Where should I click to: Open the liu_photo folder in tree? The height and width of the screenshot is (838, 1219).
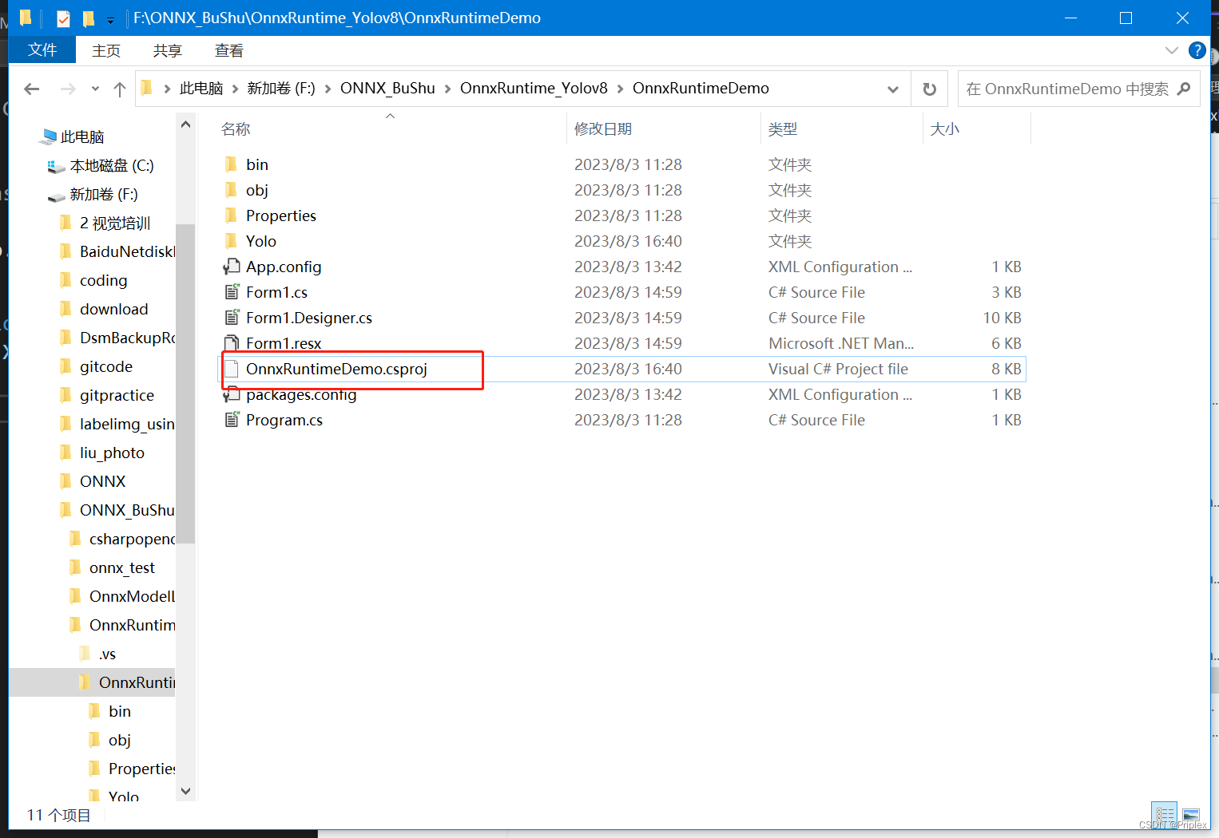pyautogui.click(x=112, y=453)
